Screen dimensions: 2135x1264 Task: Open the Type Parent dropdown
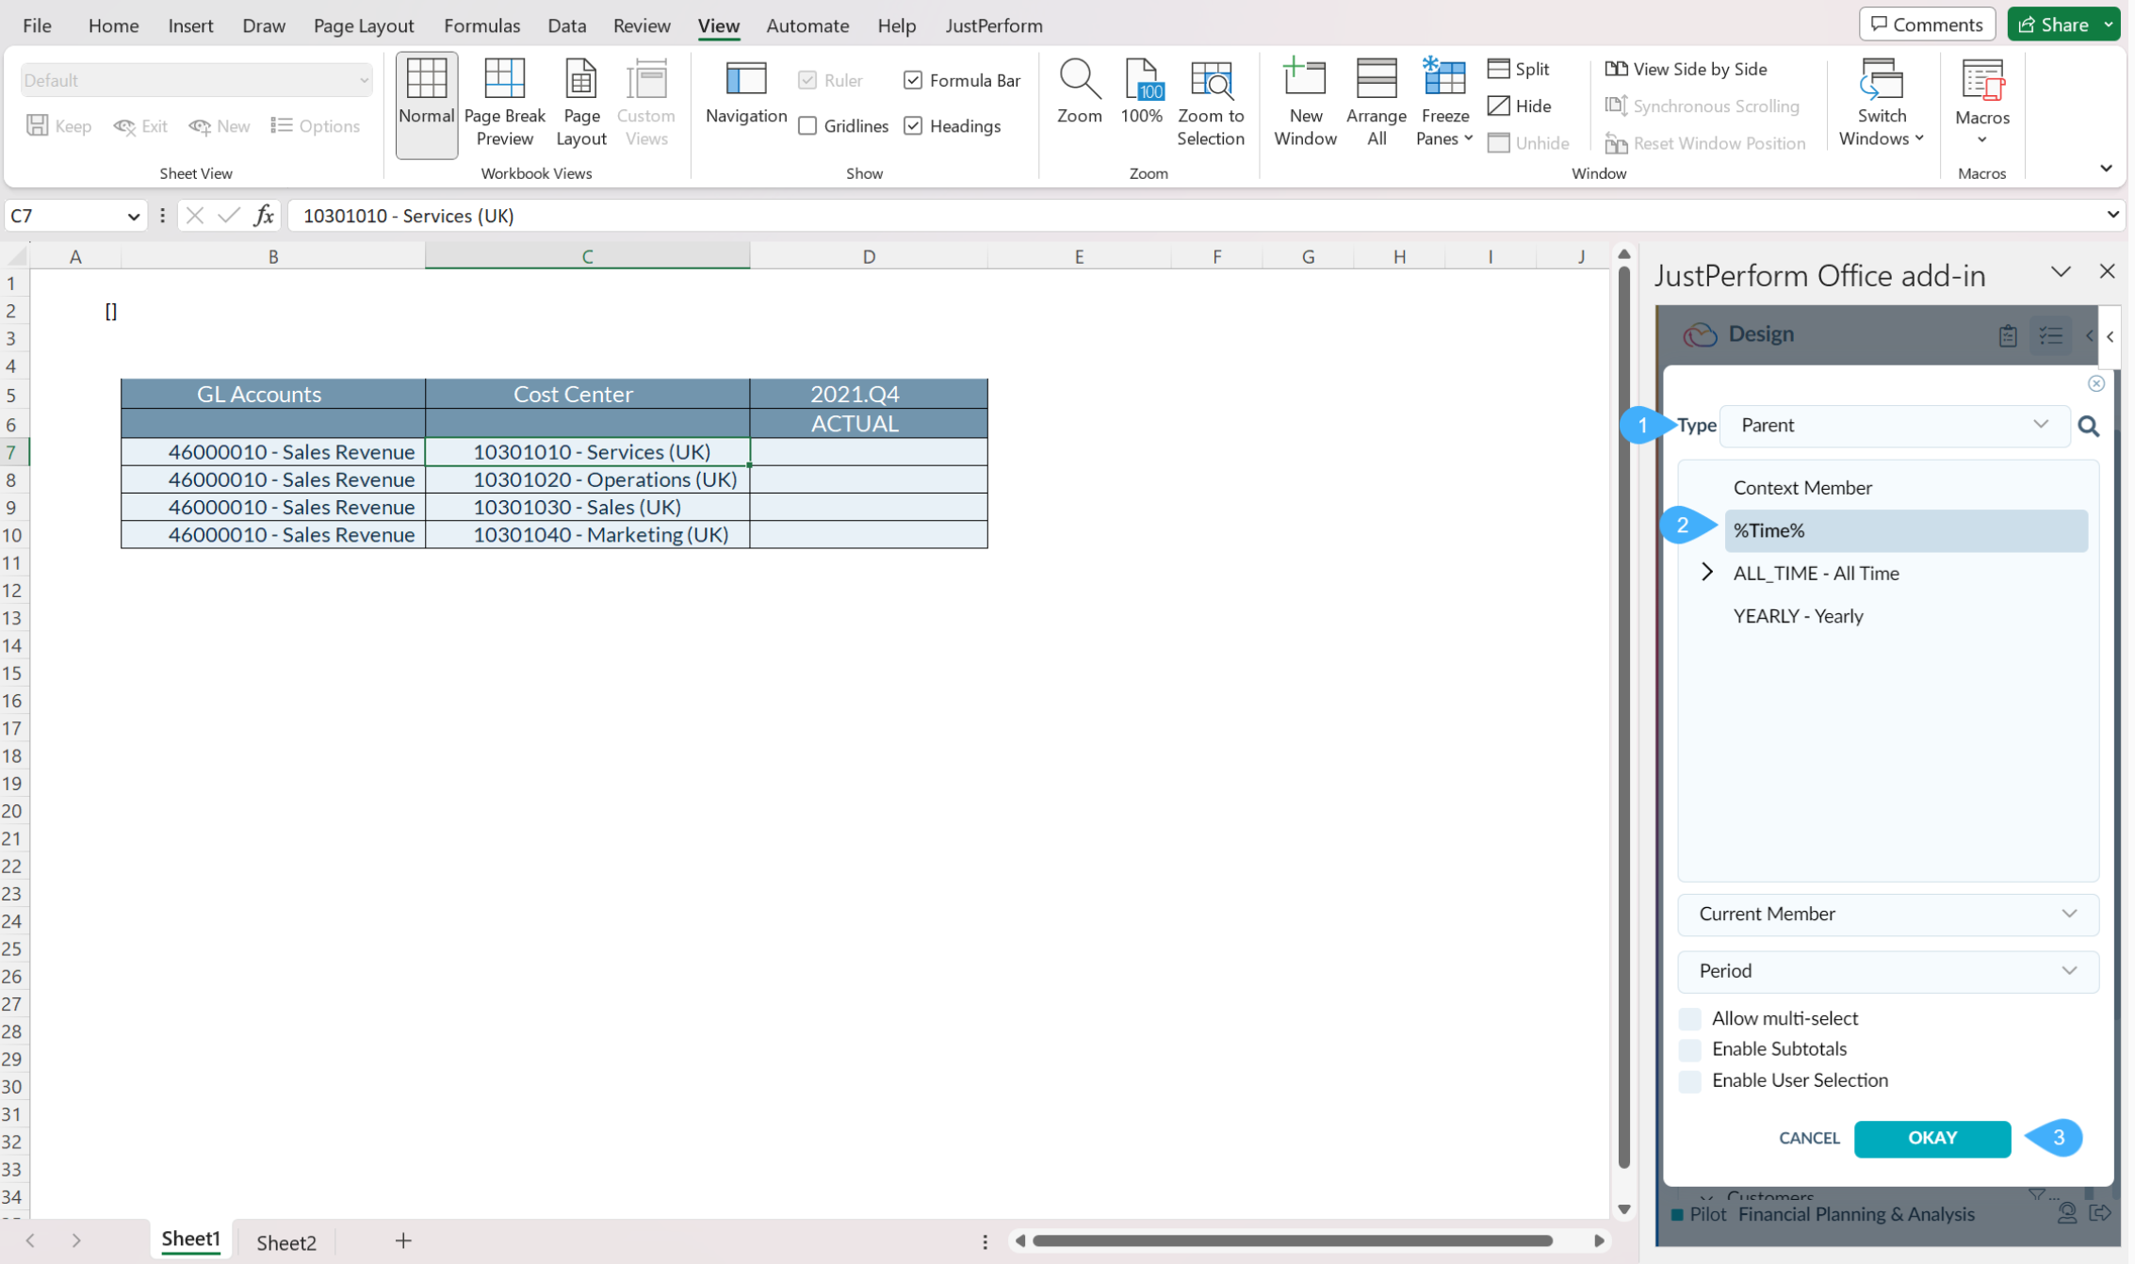1894,426
